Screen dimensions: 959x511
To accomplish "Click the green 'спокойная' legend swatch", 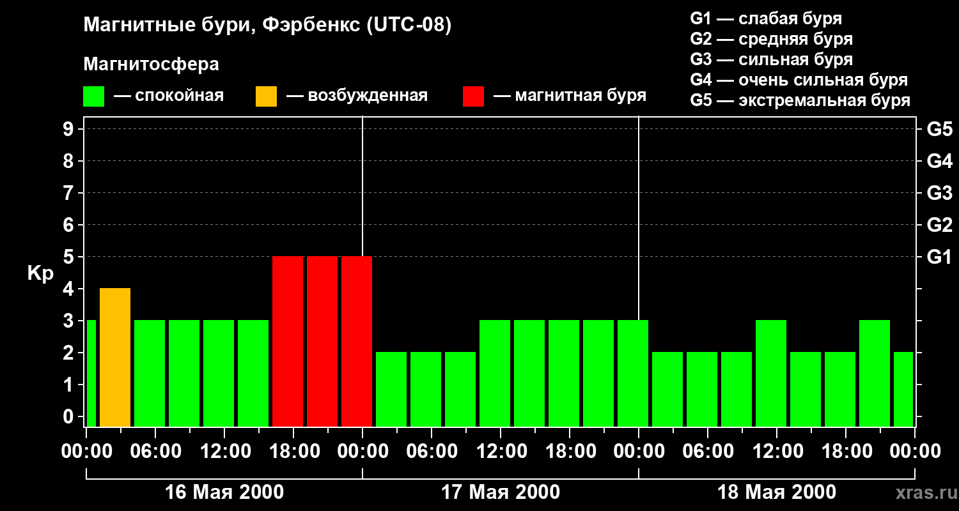I will pyautogui.click(x=94, y=96).
